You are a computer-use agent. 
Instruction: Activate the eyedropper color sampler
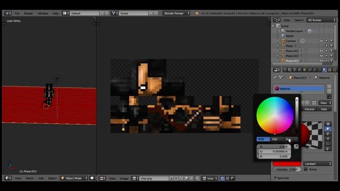pyautogui.click(x=296, y=146)
